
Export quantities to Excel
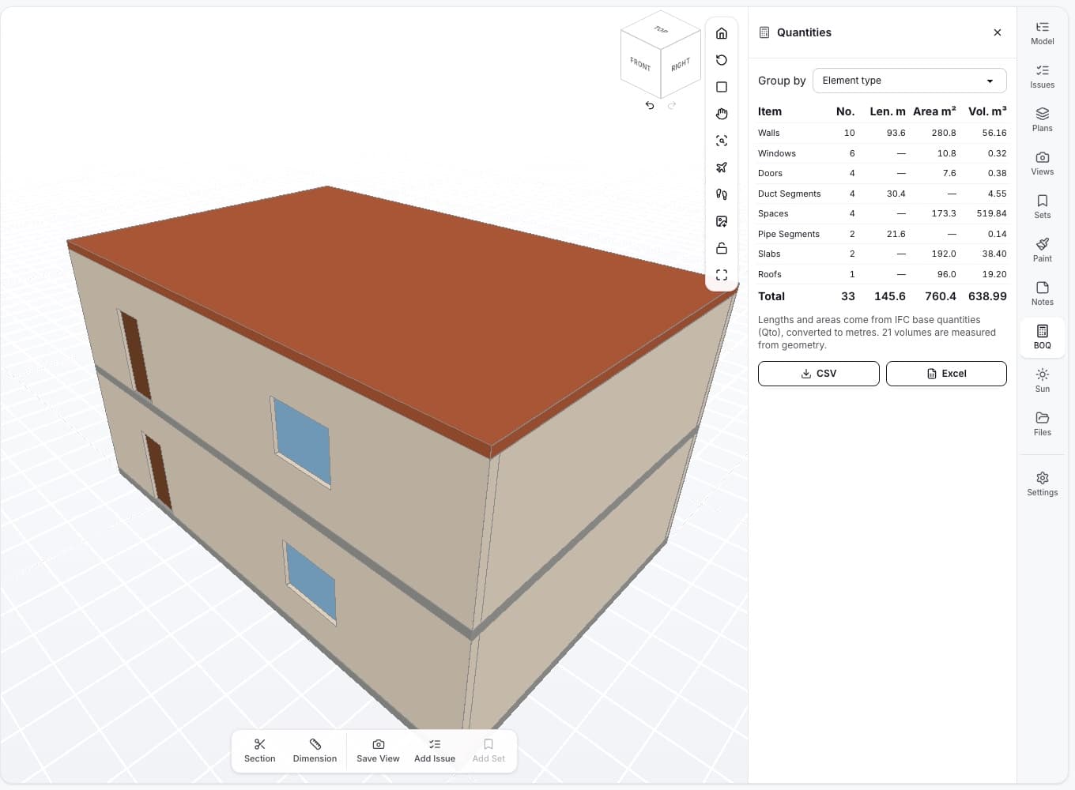click(x=946, y=374)
